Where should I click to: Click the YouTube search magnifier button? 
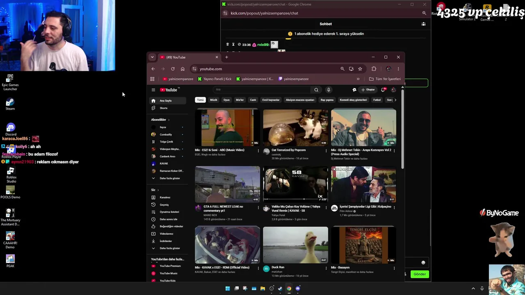point(316,90)
